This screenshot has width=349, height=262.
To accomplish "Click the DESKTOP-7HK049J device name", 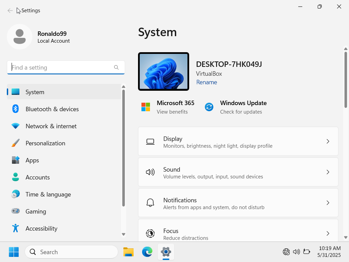I will coord(229,64).
